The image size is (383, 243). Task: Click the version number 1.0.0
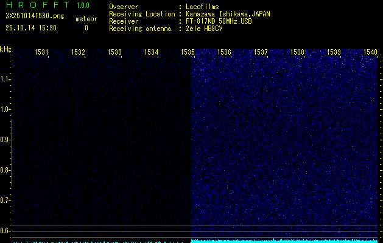pyautogui.click(x=83, y=6)
